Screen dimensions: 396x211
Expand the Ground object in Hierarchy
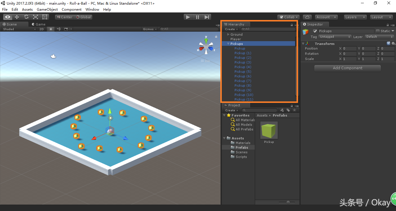tap(228, 34)
